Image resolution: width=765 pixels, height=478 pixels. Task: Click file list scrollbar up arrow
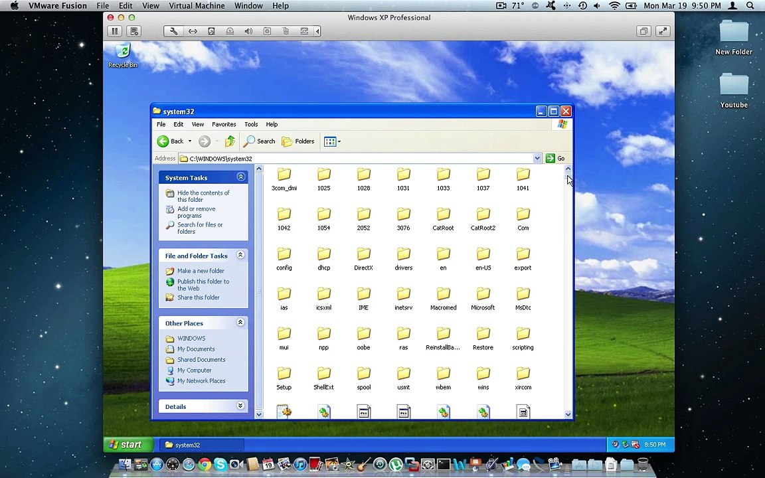pos(568,169)
